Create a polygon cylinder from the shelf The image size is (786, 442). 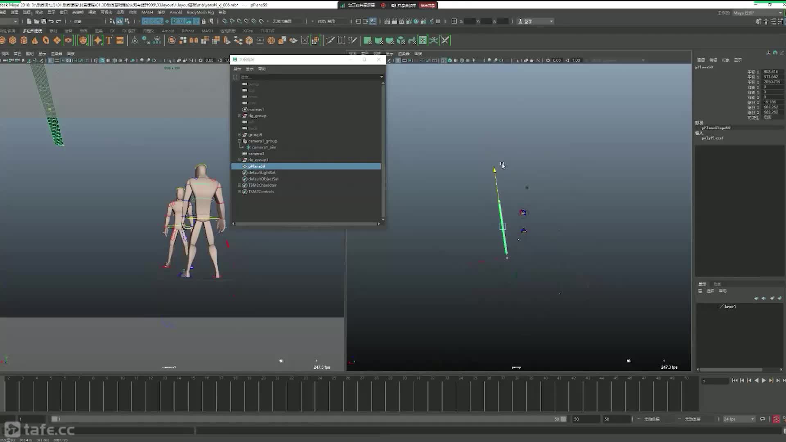[x=24, y=40]
